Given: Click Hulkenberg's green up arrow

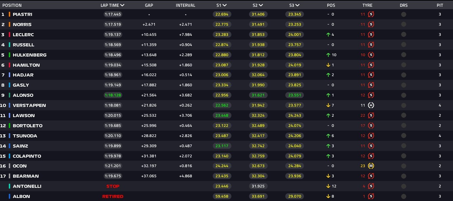Looking at the screenshot, I should point(328,55).
